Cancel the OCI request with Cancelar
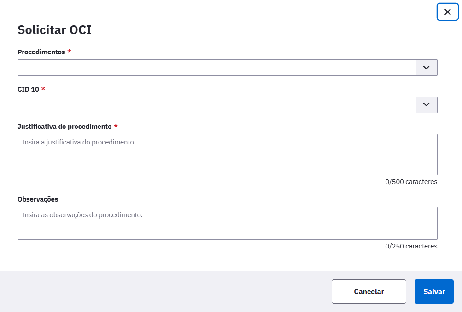The image size is (462, 312). click(369, 291)
